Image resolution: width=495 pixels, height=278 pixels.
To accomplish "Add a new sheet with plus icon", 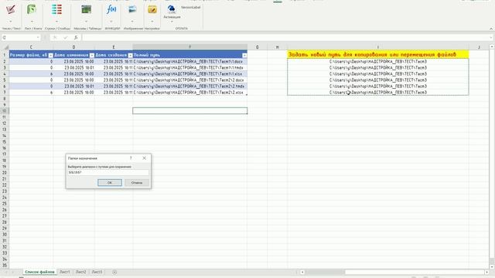I will (x=114, y=272).
